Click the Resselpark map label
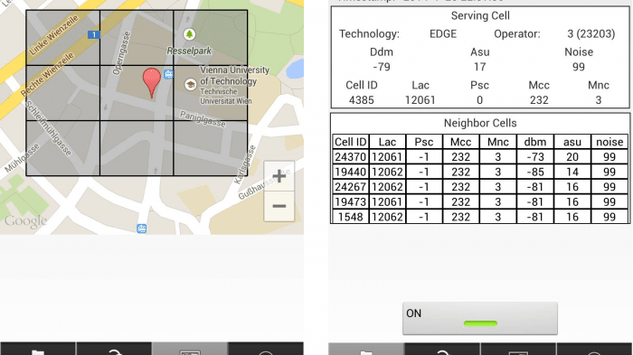Viewport: 633px width, 355px height. tap(189, 51)
